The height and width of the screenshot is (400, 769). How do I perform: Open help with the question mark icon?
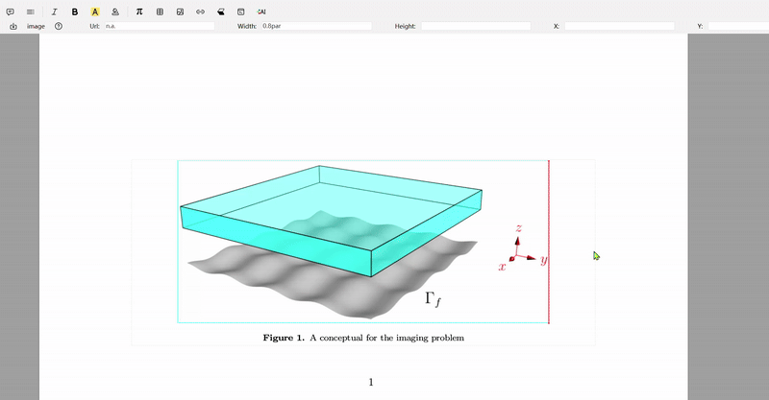click(59, 26)
